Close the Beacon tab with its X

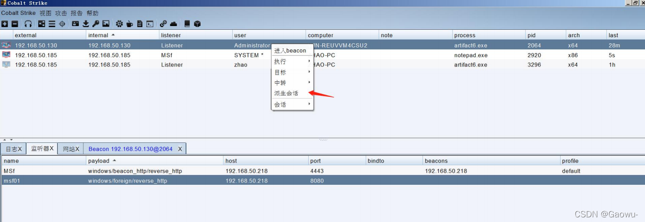pyautogui.click(x=180, y=149)
